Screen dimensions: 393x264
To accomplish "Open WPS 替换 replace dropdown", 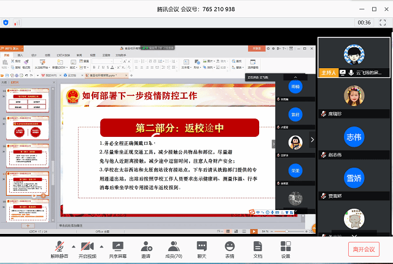I will click(x=238, y=68).
